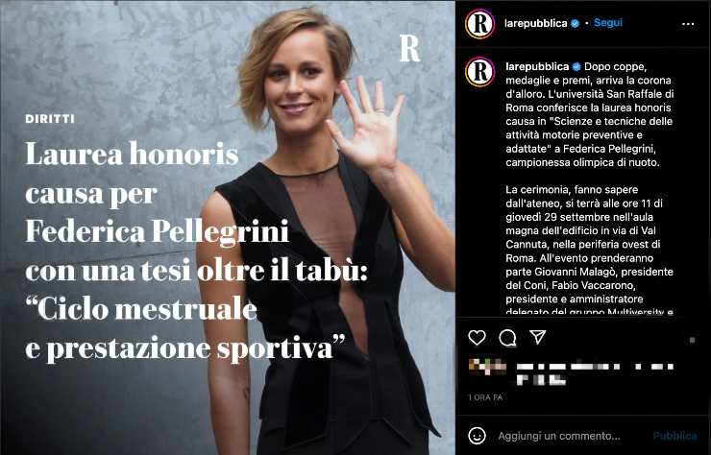The width and height of the screenshot is (711, 455).
Task: Click the blurred likes text line
Action: pos(595,373)
